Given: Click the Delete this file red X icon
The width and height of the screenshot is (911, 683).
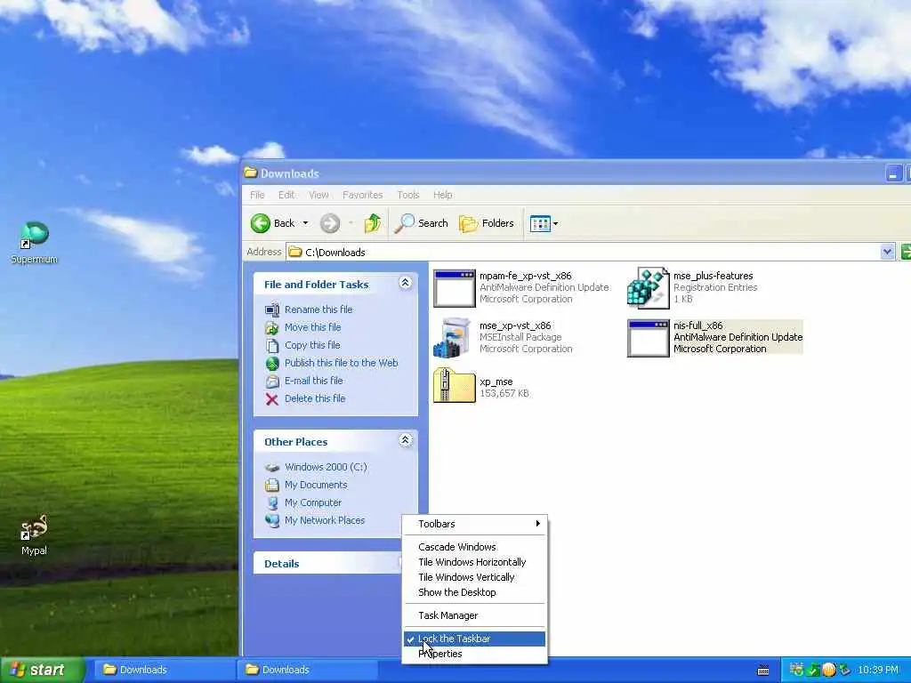Looking at the screenshot, I should click(272, 399).
